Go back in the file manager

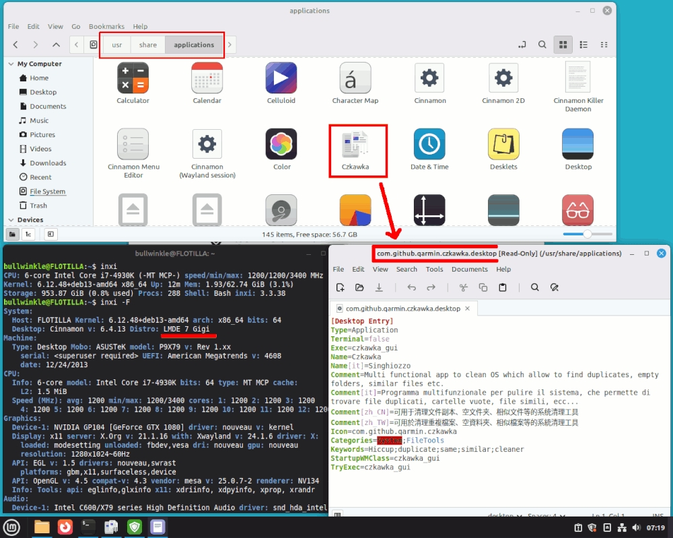[x=15, y=44]
